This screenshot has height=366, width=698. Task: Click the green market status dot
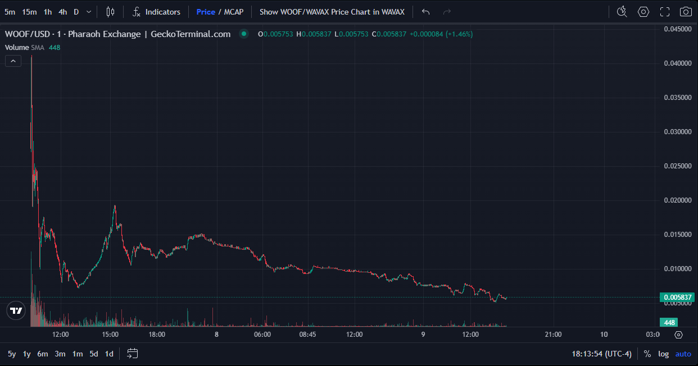coord(243,34)
